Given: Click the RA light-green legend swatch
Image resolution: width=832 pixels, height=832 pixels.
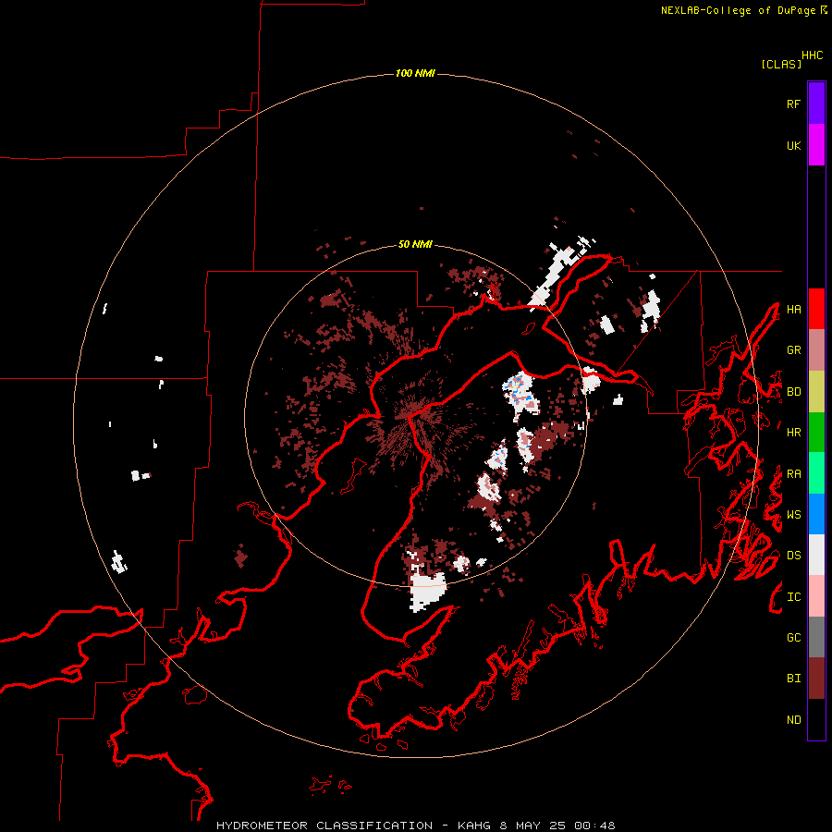Looking at the screenshot, I should [816, 473].
